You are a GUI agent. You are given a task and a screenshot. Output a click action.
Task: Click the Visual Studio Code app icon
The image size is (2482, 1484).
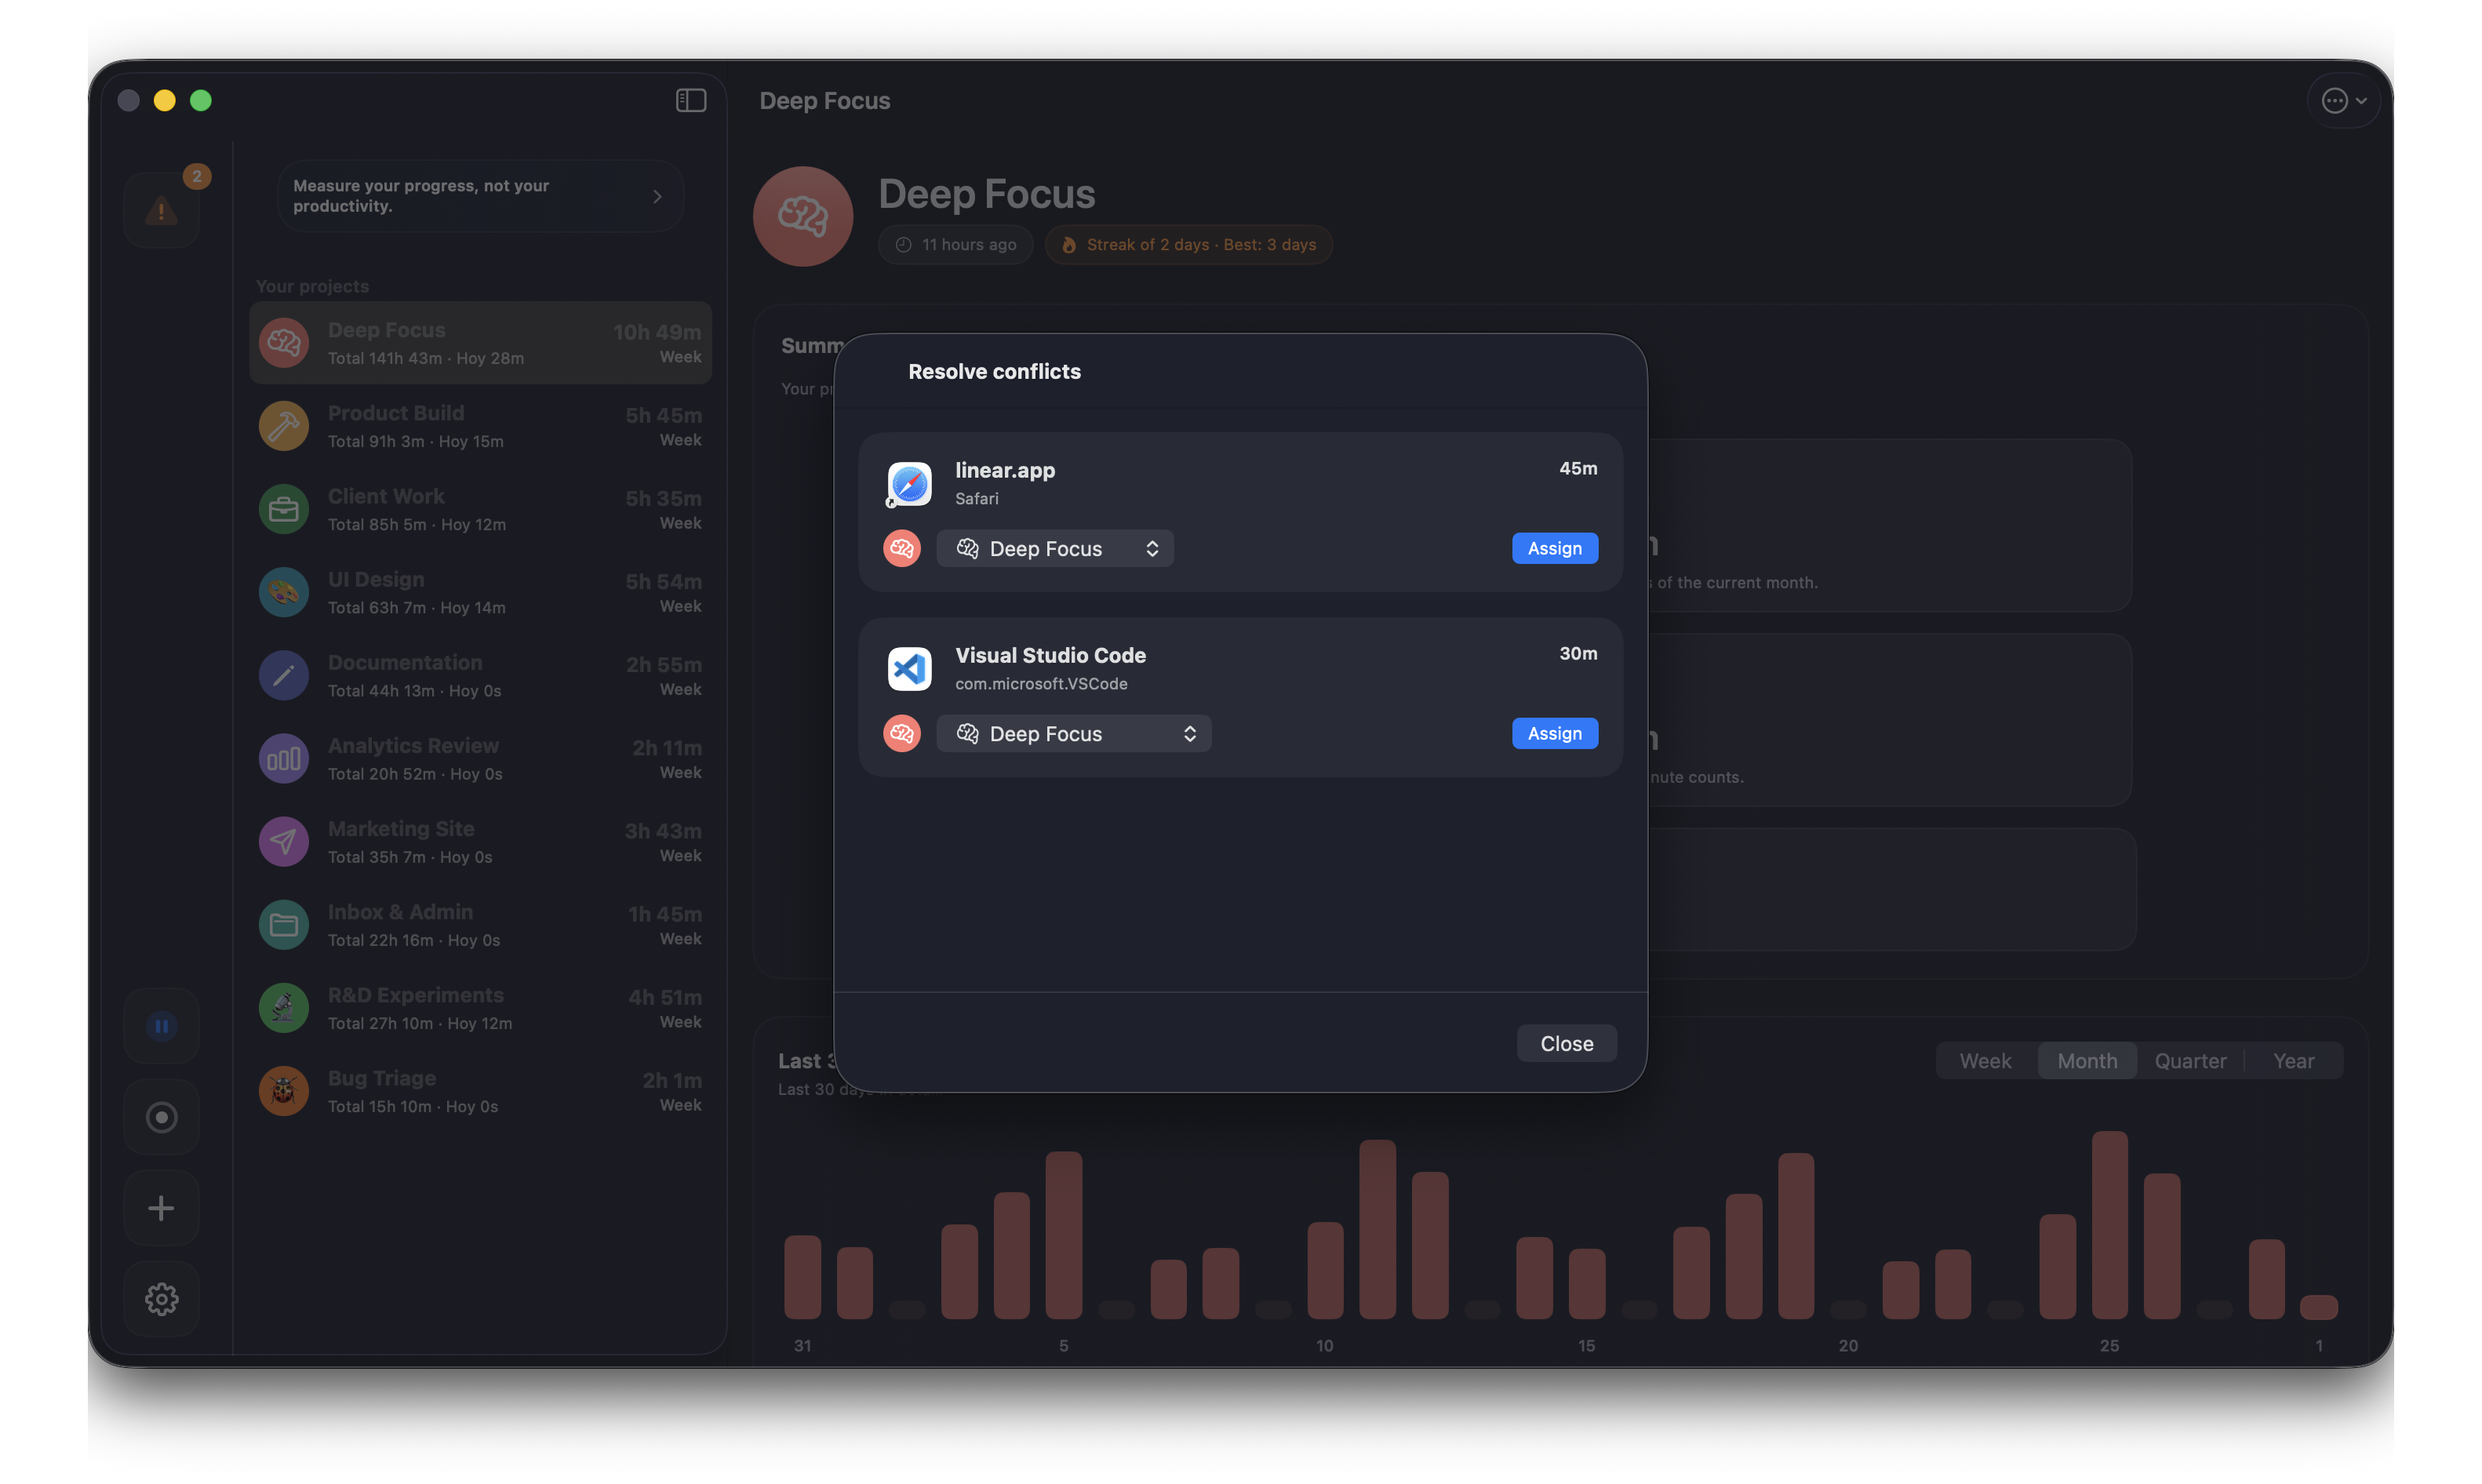pos(908,668)
